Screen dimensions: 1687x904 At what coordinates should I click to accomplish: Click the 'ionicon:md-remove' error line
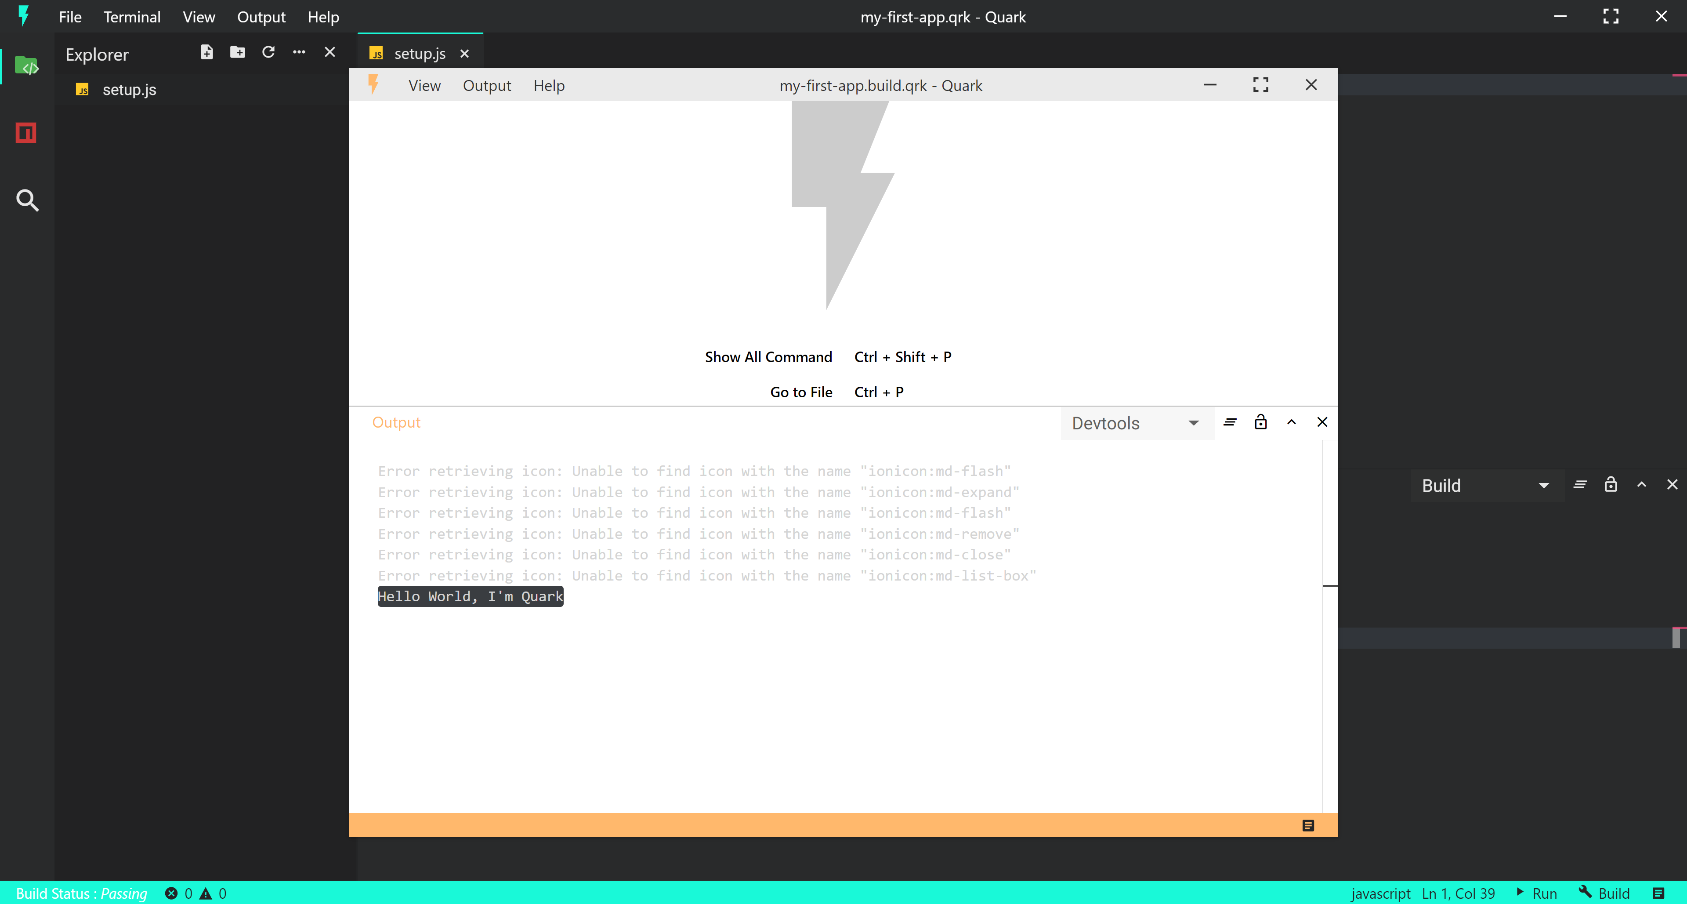point(699,534)
